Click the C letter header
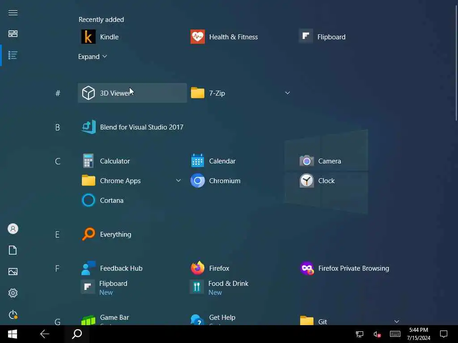Viewport: 458px width, 343px height. tap(58, 161)
